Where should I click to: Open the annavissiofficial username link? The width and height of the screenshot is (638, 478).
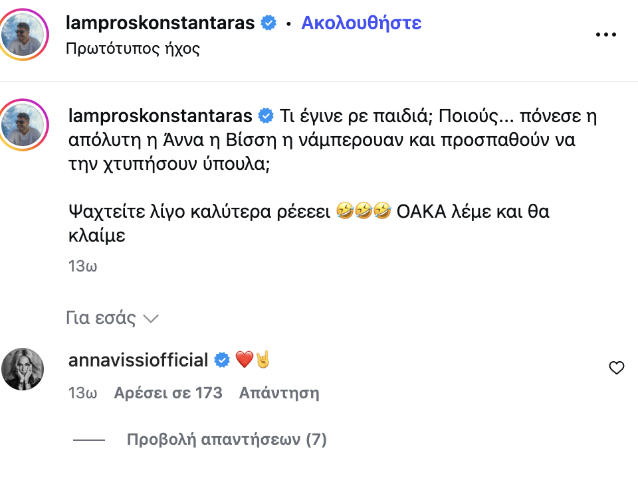[138, 360]
